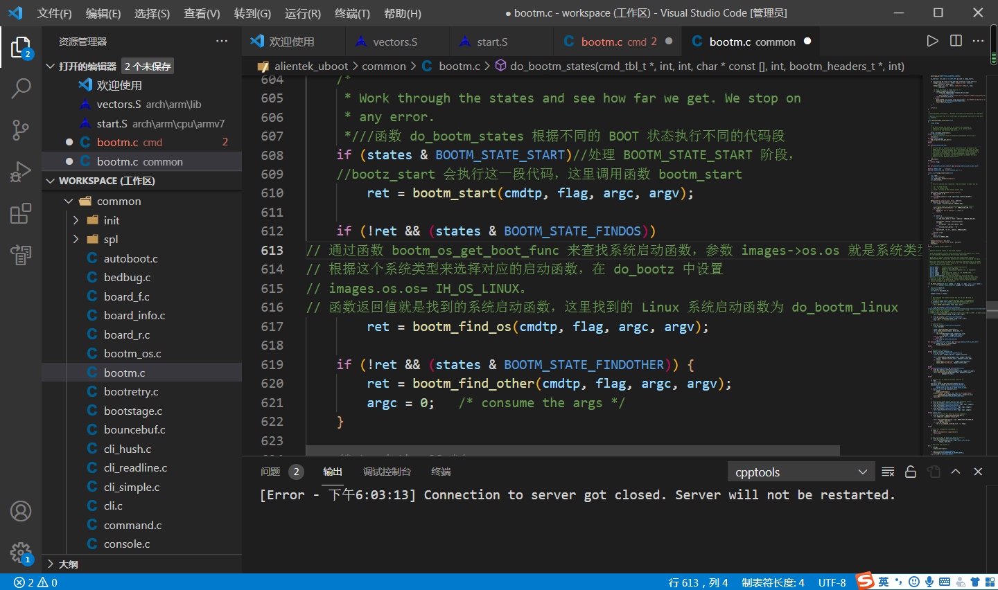
Task: Click do_bootm_states in the breadcrumb
Action: tap(707, 66)
